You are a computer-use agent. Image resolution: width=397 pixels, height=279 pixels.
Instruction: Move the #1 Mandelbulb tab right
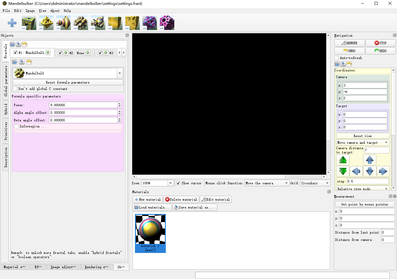(x=48, y=53)
